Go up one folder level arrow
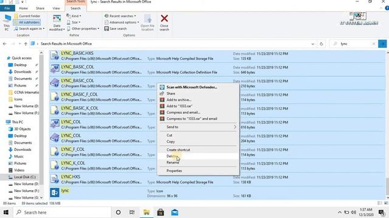This screenshot has width=389, height=218. pos(26,44)
